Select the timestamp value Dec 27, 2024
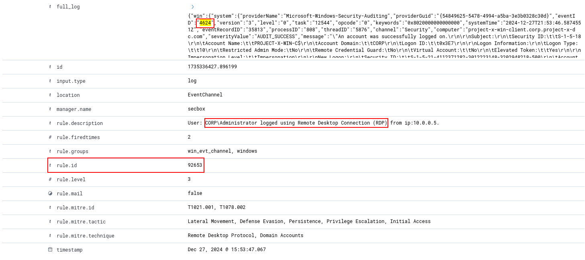Screen dimensions: 585x260 click(226, 250)
